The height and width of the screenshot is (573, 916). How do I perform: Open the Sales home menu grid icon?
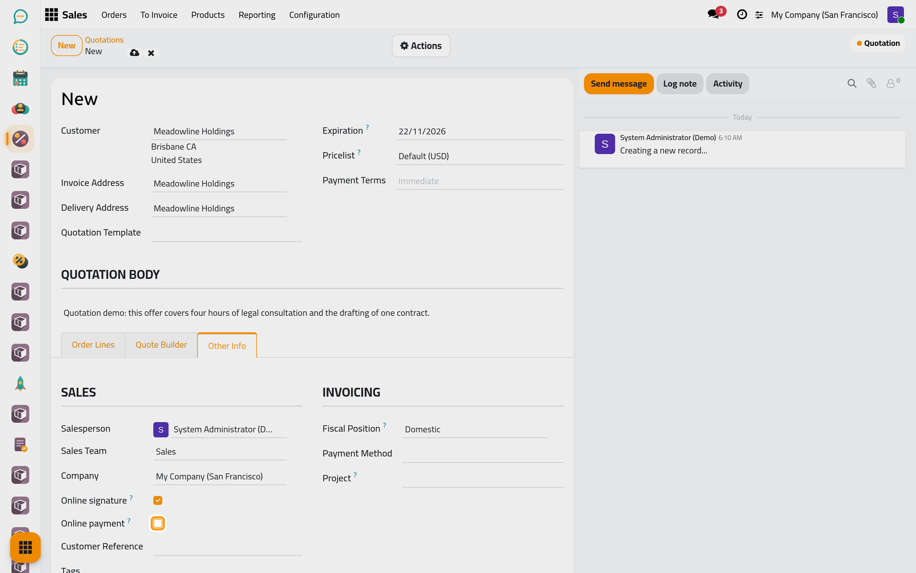click(52, 15)
